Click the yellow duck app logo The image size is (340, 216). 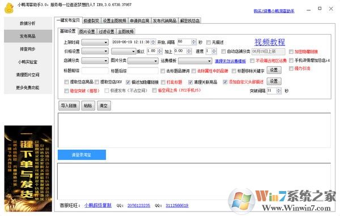[x=9, y=9]
